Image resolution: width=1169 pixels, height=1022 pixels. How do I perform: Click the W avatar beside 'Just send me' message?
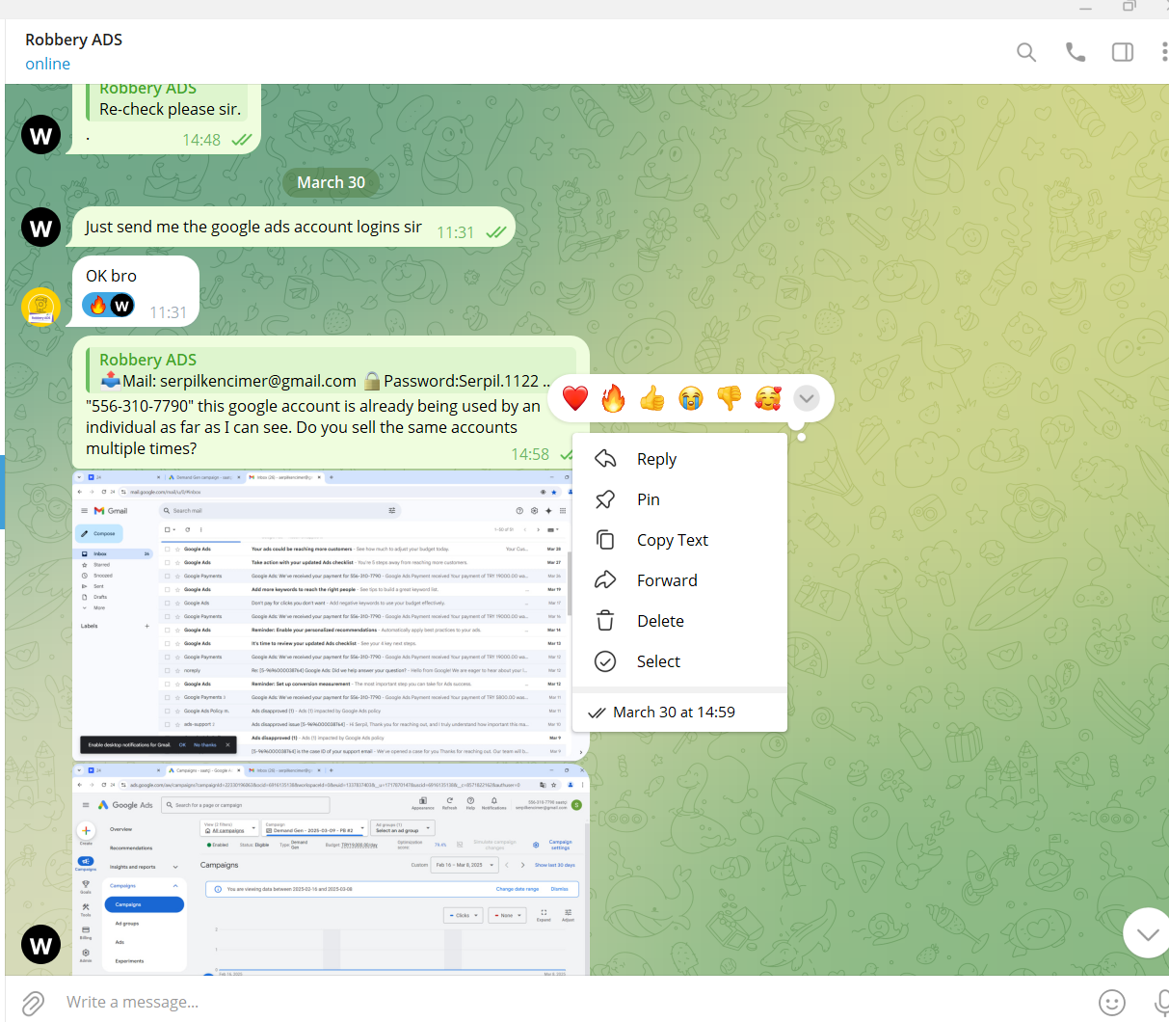[x=41, y=228]
